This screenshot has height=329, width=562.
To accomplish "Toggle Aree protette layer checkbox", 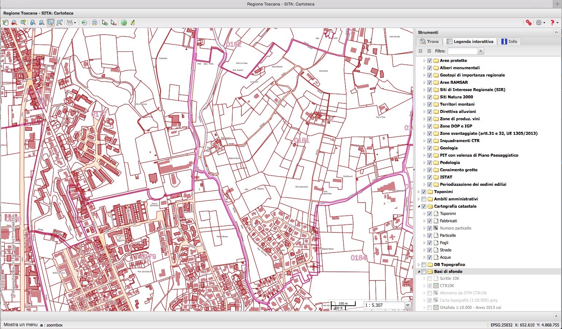I will (430, 60).
